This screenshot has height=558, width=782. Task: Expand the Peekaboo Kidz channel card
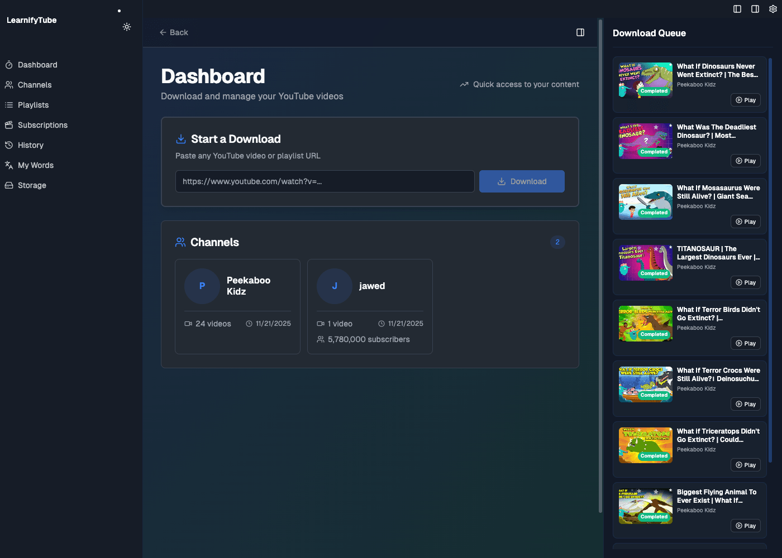[x=237, y=307]
